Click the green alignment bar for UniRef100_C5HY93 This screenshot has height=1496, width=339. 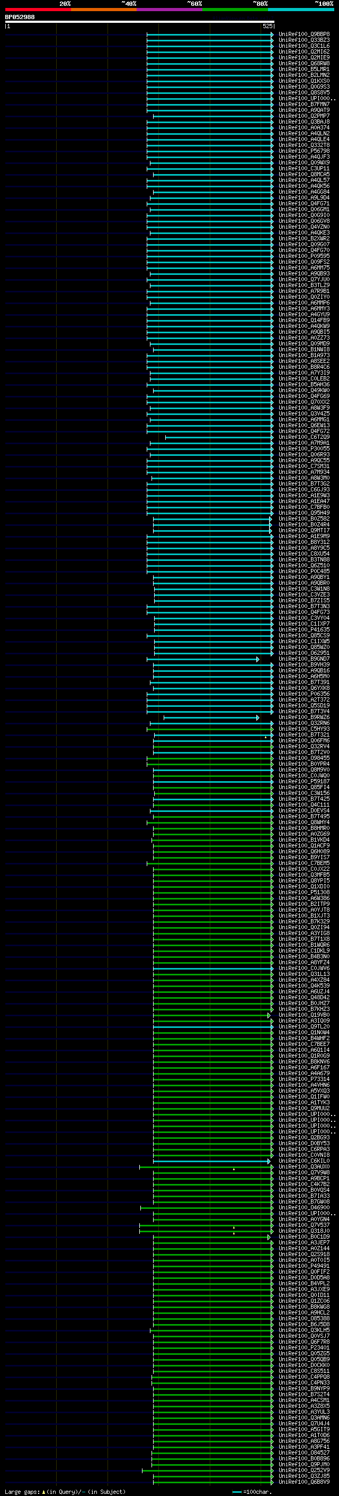pyautogui.click(x=210, y=729)
